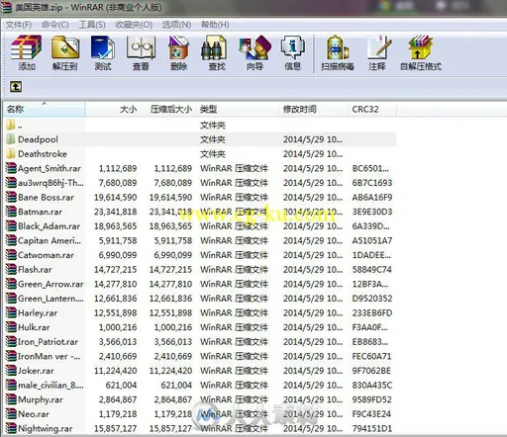Screen dimensions: 507x437
Task: Select Harley.rar file
Action: point(201,312)
